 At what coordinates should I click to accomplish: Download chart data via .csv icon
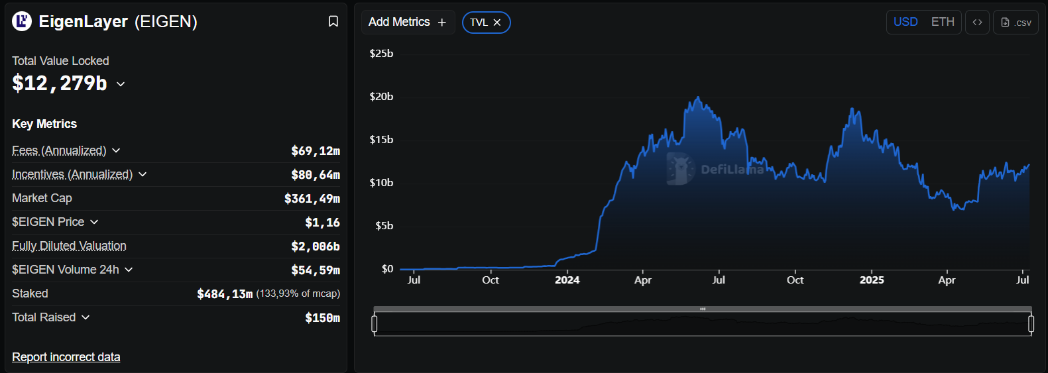point(1016,23)
